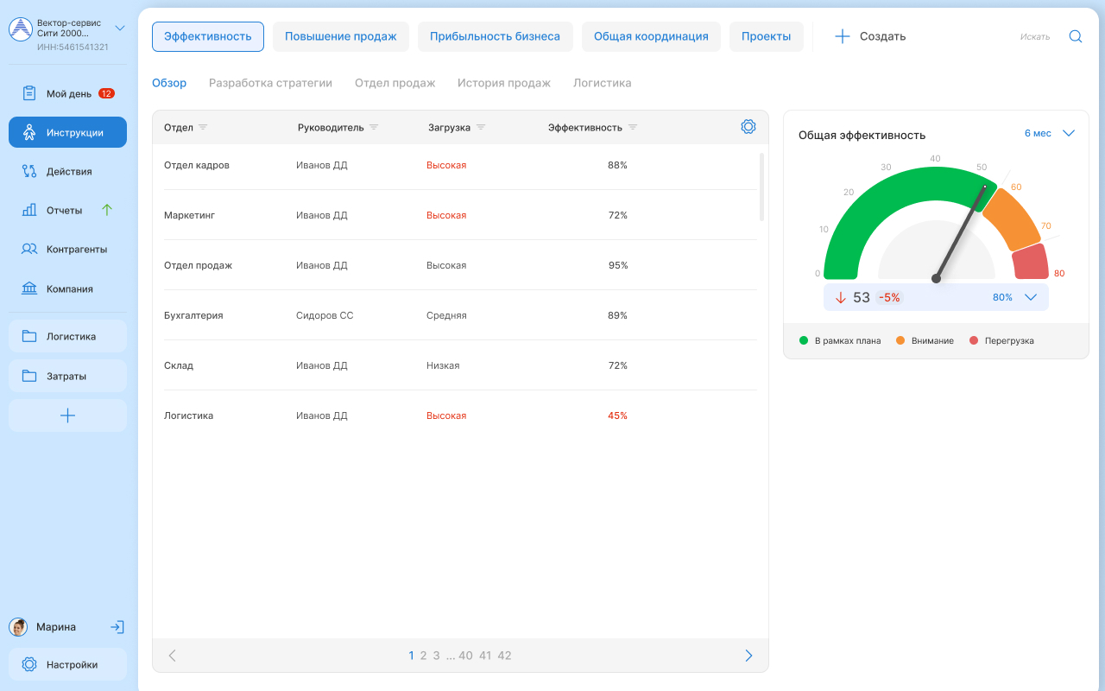Click the red down arrow beside 53
The height and width of the screenshot is (691, 1105).
coord(841,297)
